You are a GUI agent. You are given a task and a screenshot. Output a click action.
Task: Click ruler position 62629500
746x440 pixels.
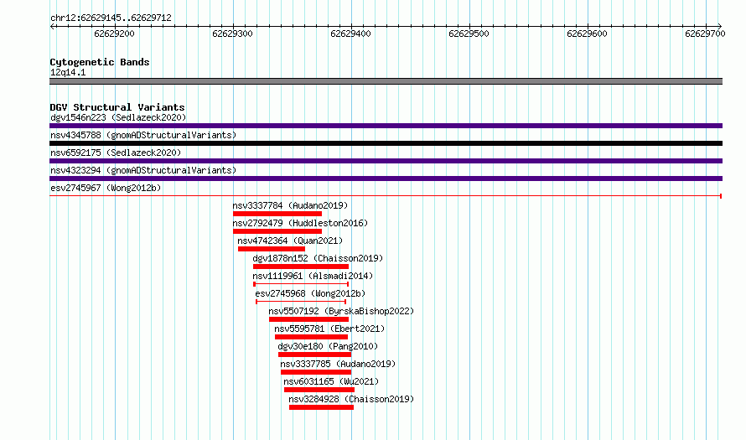[x=469, y=34]
